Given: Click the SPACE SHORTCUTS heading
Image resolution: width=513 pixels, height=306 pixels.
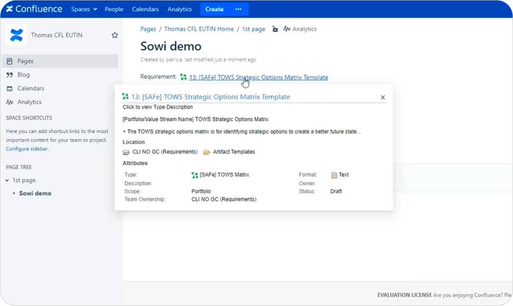Looking at the screenshot, I should [x=29, y=118].
